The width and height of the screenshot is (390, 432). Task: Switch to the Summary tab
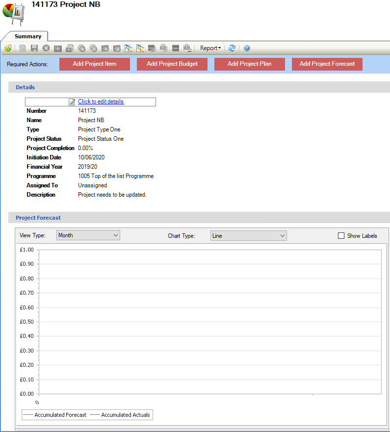28,36
